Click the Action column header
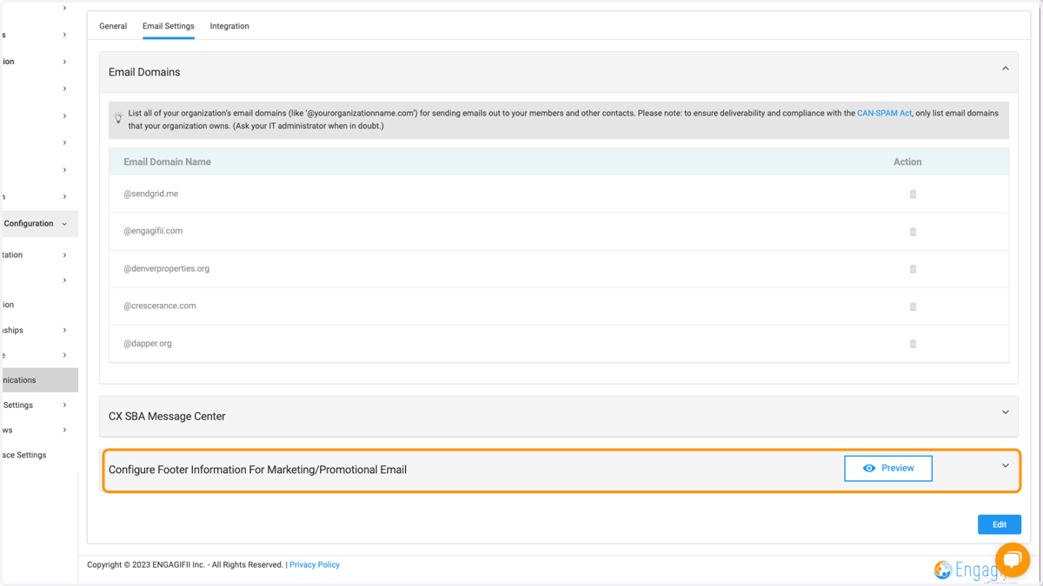The image size is (1043, 586). (907, 162)
